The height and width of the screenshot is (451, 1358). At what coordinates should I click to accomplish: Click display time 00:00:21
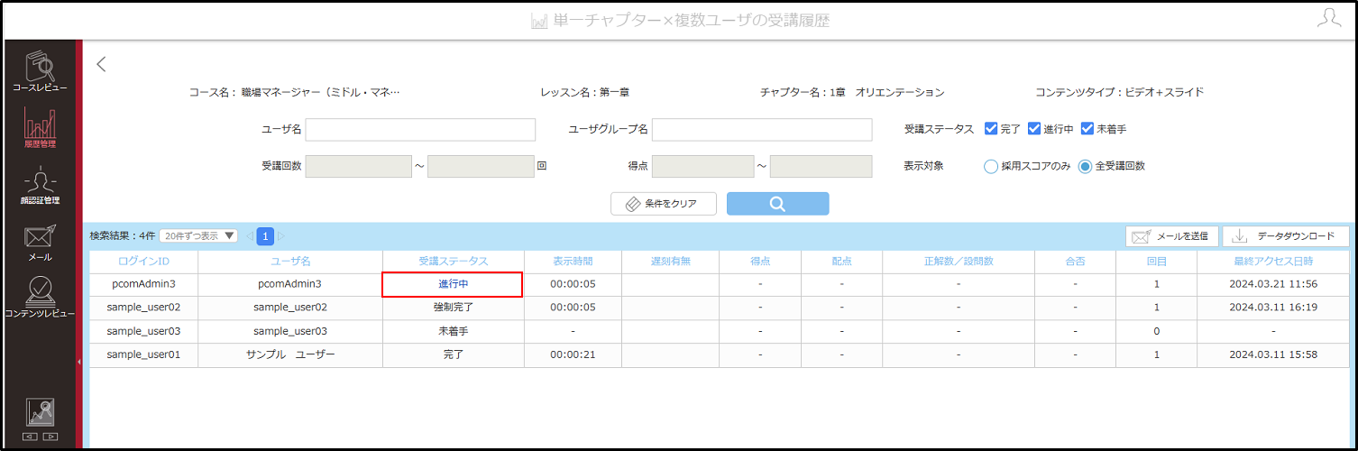coord(573,354)
